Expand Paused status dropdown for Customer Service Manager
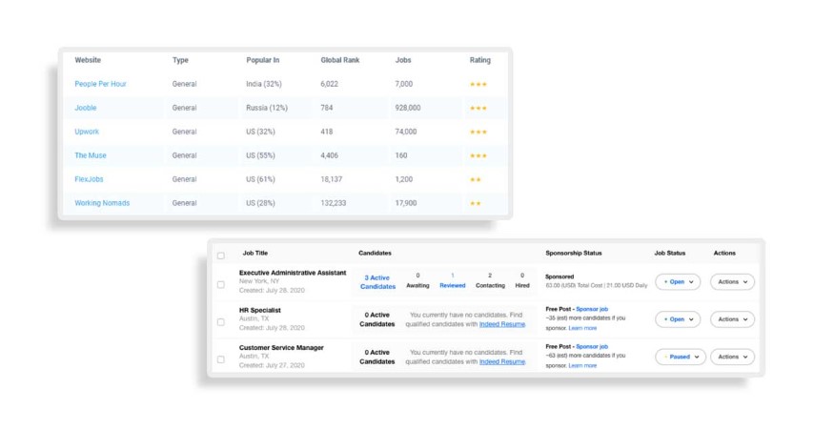814x430 pixels. coord(681,357)
